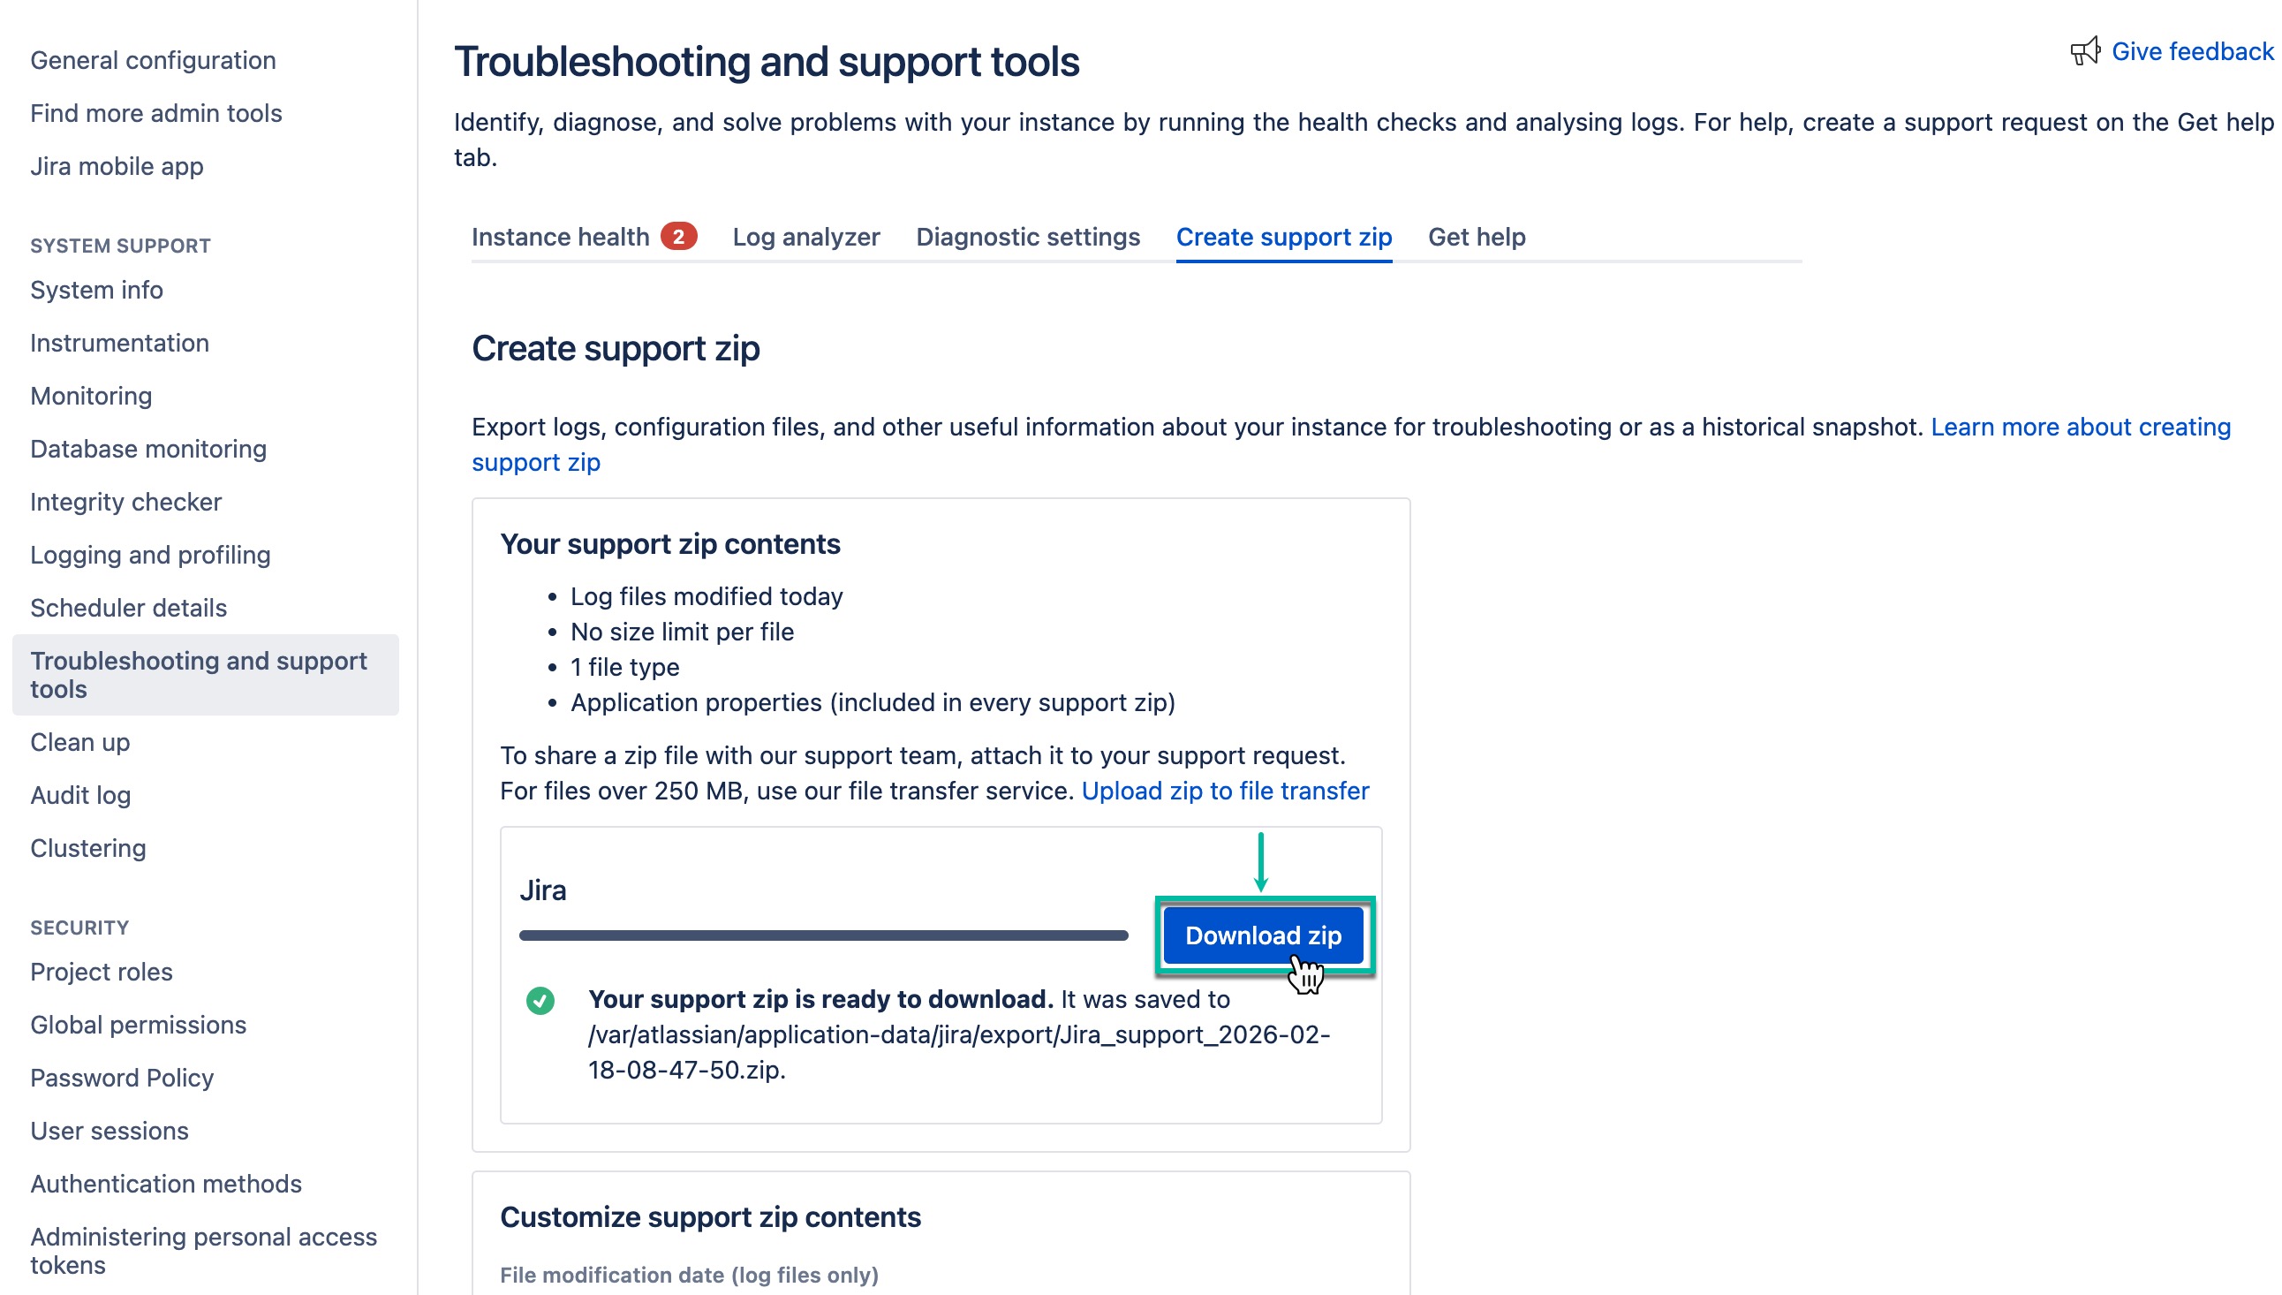Viewport: 2282px width, 1295px height.
Task: Open System info in the sidebar
Action: click(x=96, y=289)
